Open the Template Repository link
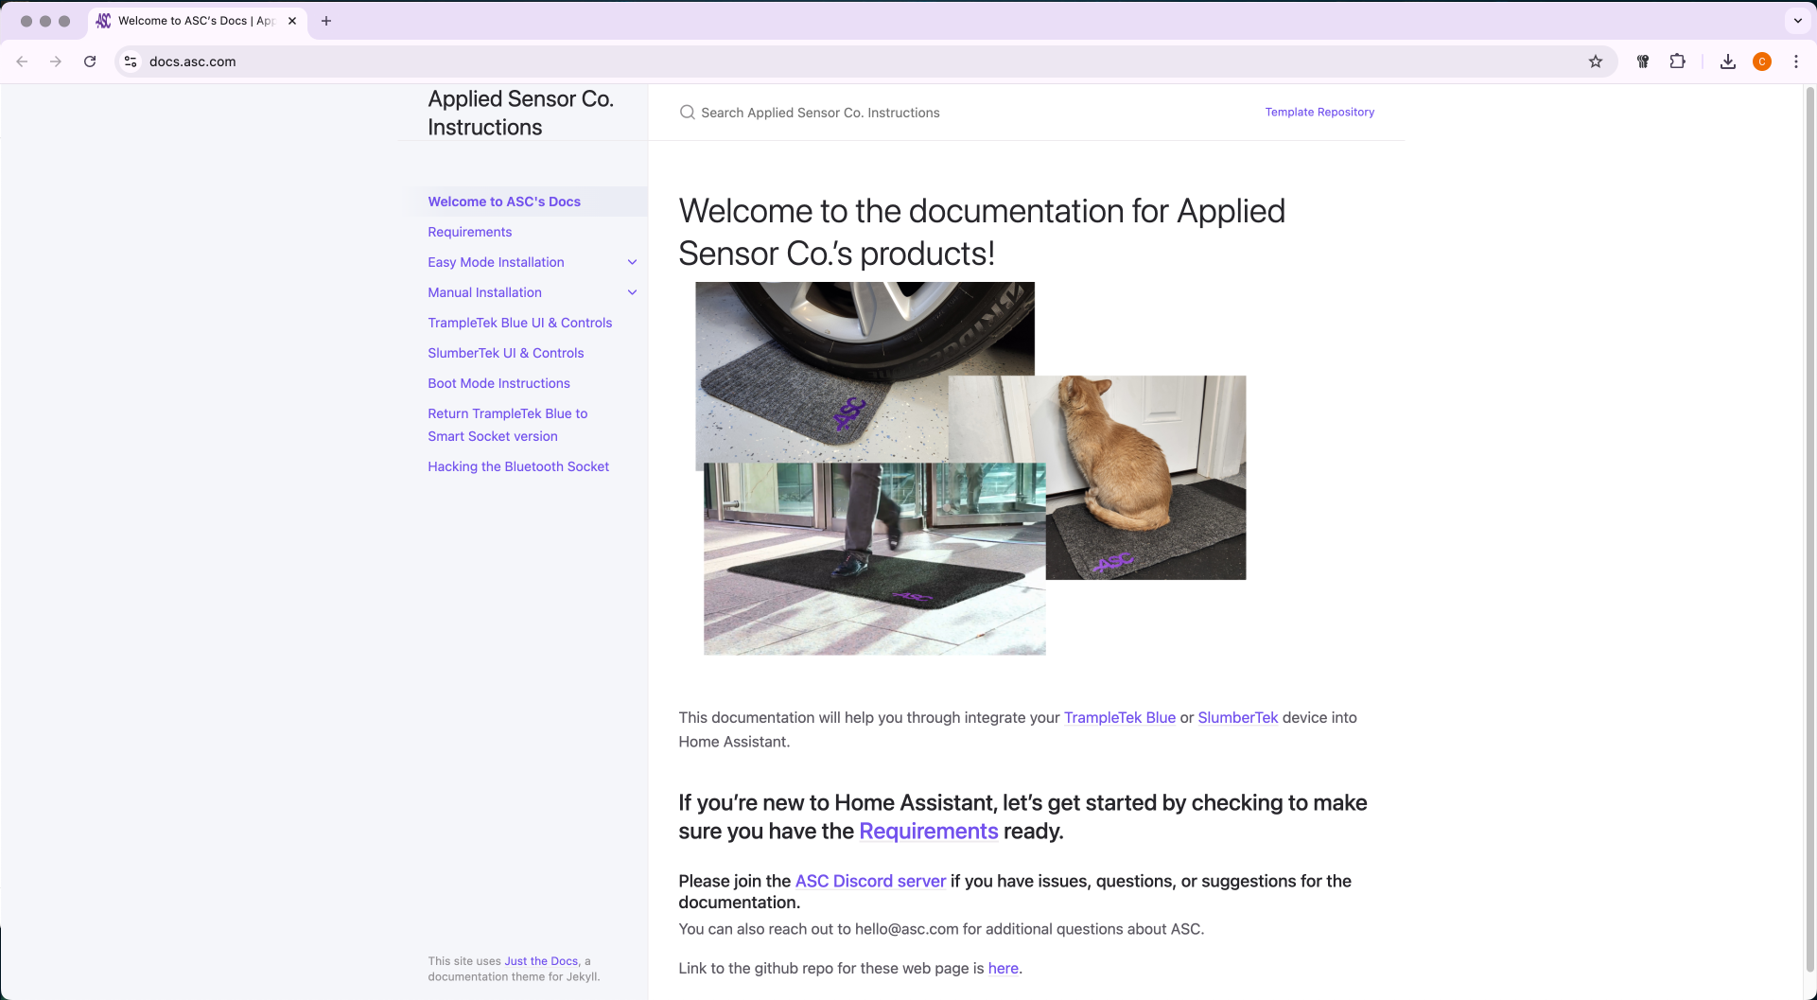This screenshot has width=1817, height=1000. 1319,112
